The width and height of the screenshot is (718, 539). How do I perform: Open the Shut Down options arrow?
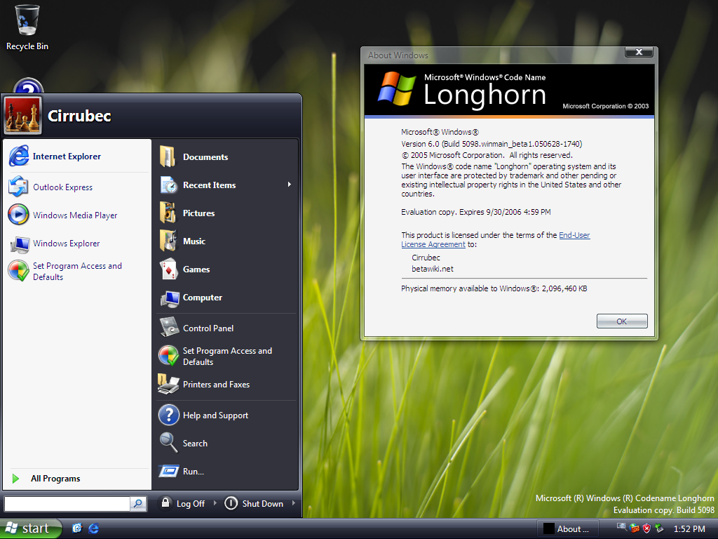tap(293, 503)
